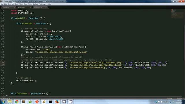
Task: Close the third editor tab
Action: click(x=46, y=8)
